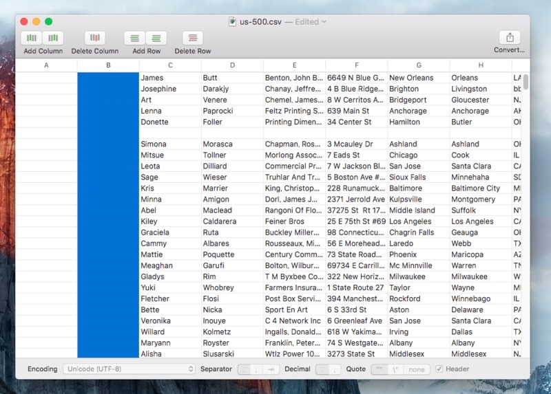Expand the Edited title dropdown arrow
The height and width of the screenshot is (394, 551).
click(324, 21)
